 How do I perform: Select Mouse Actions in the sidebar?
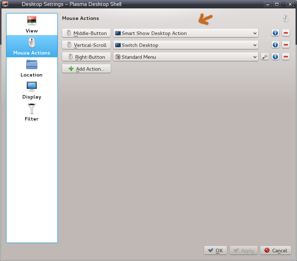[x=32, y=46]
